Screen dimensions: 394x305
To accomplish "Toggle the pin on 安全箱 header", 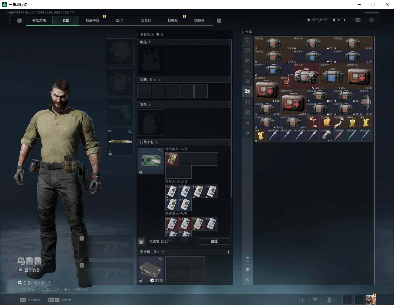I will (x=228, y=252).
